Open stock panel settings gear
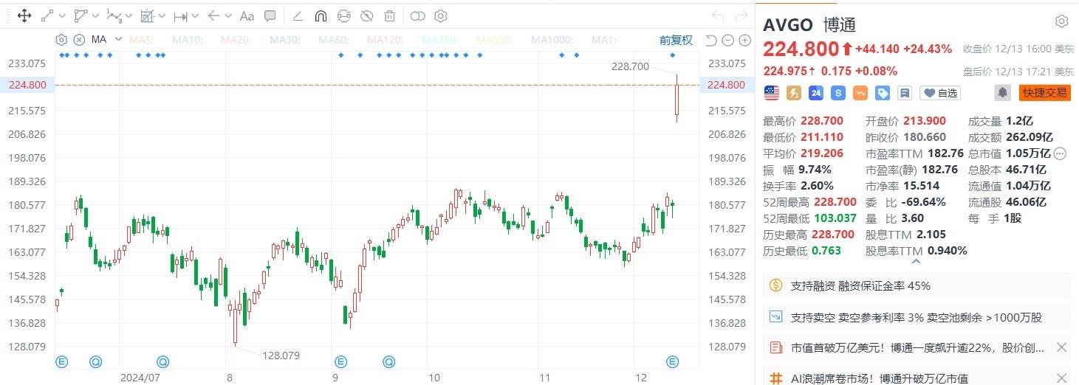This screenshot has width=1079, height=385. [1061, 21]
